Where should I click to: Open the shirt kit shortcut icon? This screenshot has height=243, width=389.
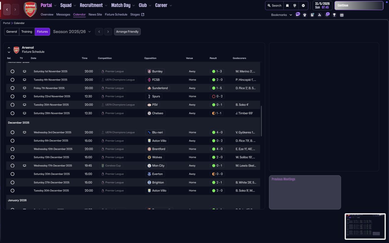305,15
